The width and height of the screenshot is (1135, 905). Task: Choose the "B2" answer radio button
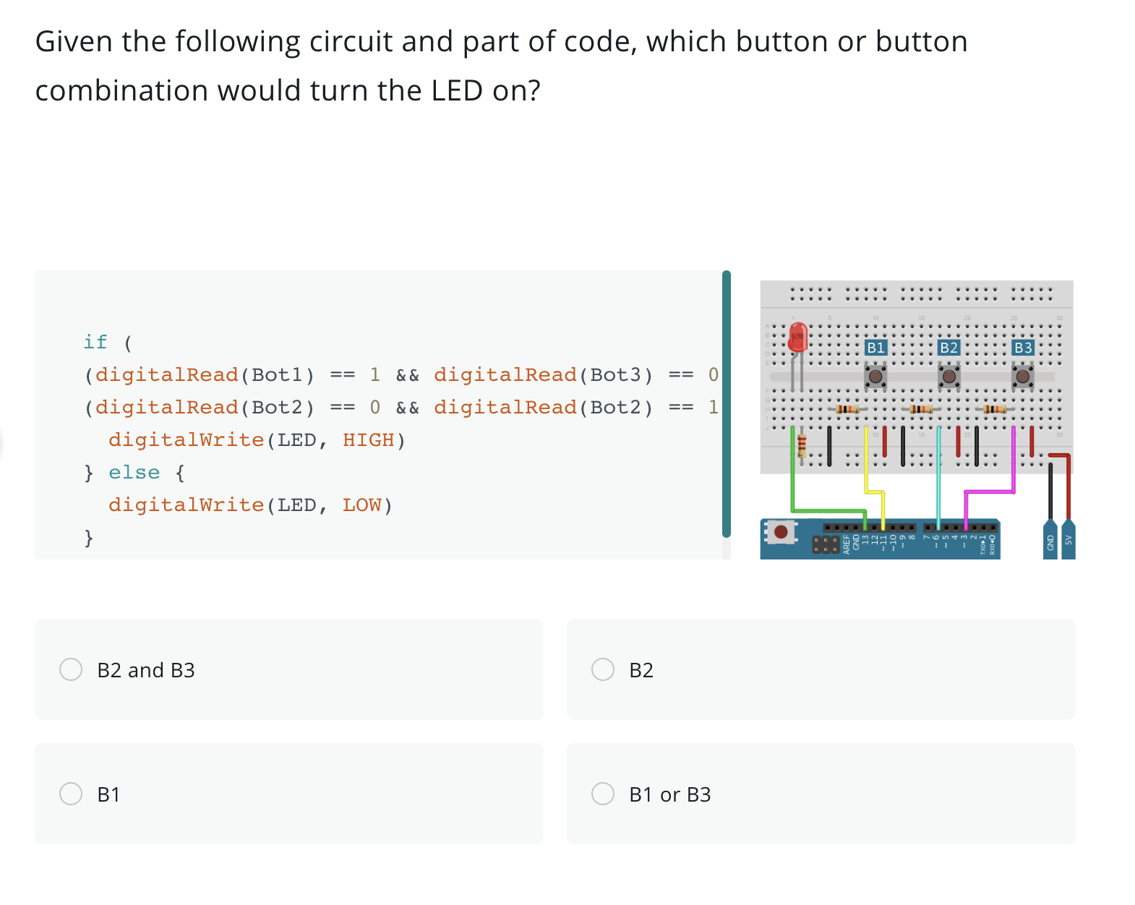603,669
